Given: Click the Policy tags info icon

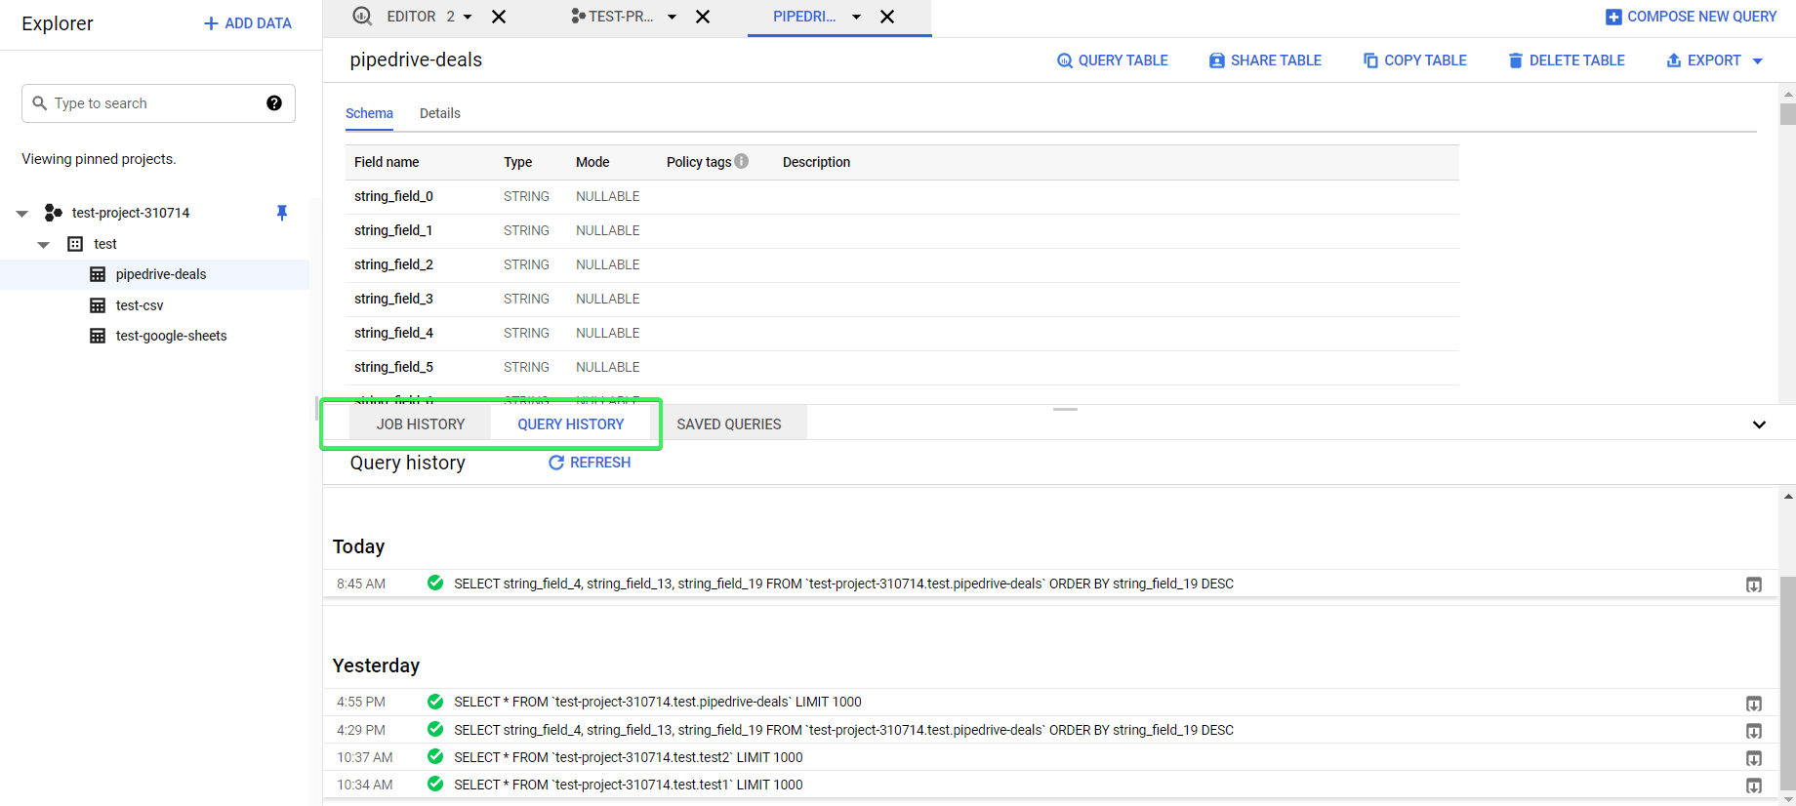Looking at the screenshot, I should 742,161.
